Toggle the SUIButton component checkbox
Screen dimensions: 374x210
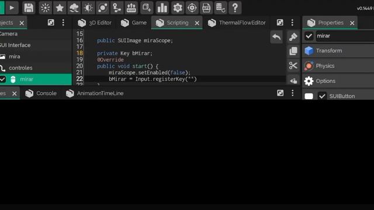pyautogui.click(x=322, y=96)
